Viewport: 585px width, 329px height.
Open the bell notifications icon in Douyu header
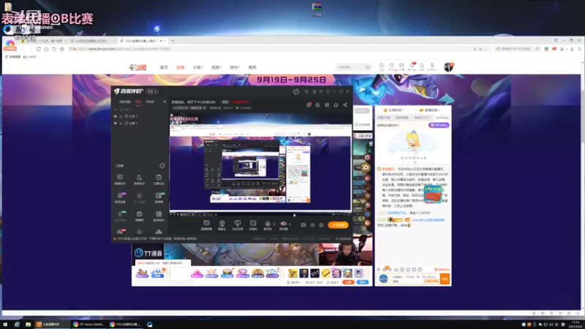pyautogui.click(x=422, y=66)
